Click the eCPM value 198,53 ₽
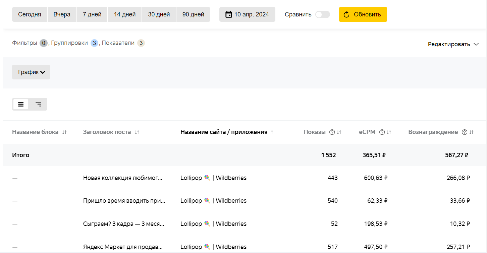Viewport: 487px width, 253px height. (376, 224)
